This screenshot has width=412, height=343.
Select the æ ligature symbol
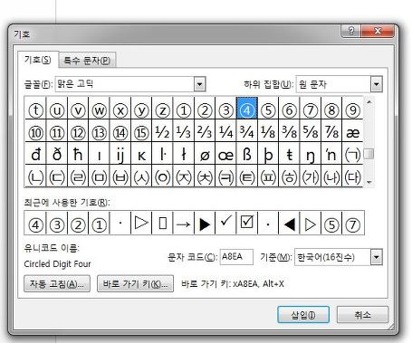click(352, 131)
